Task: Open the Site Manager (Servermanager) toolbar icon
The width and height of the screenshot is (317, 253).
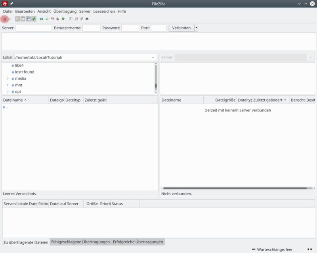Action: [x=5, y=19]
